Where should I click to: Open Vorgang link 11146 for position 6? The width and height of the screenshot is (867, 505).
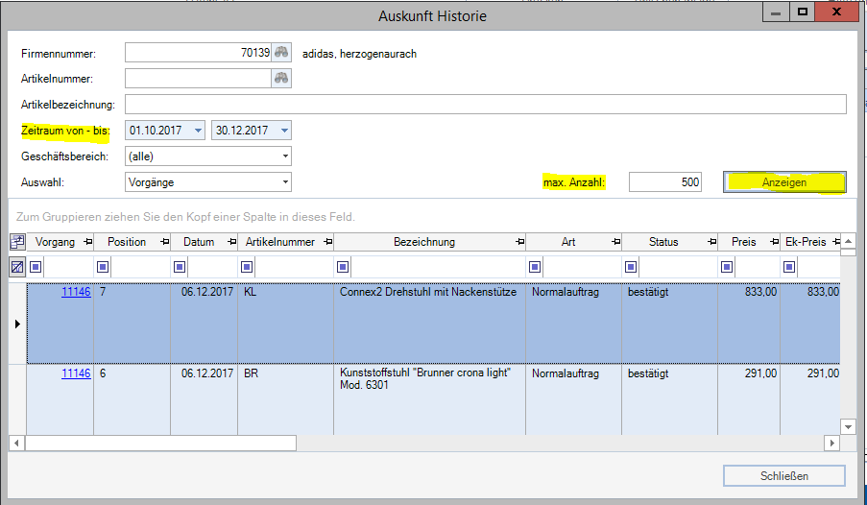76,373
